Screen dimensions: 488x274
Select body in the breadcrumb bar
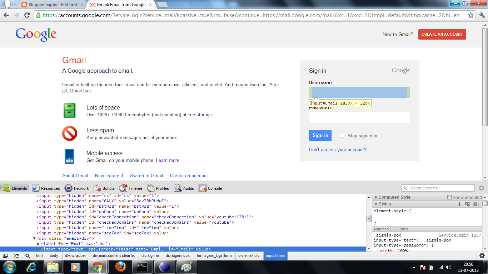pyautogui.click(x=54, y=256)
